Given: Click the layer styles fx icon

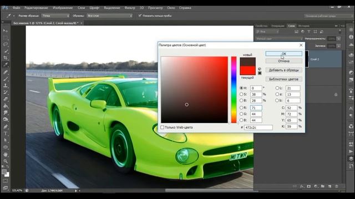Looking at the screenshot, I should (x=302, y=186).
